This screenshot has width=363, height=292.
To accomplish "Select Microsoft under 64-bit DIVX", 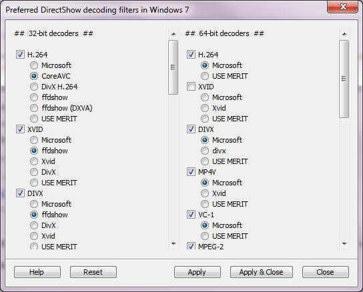I will pos(205,140).
